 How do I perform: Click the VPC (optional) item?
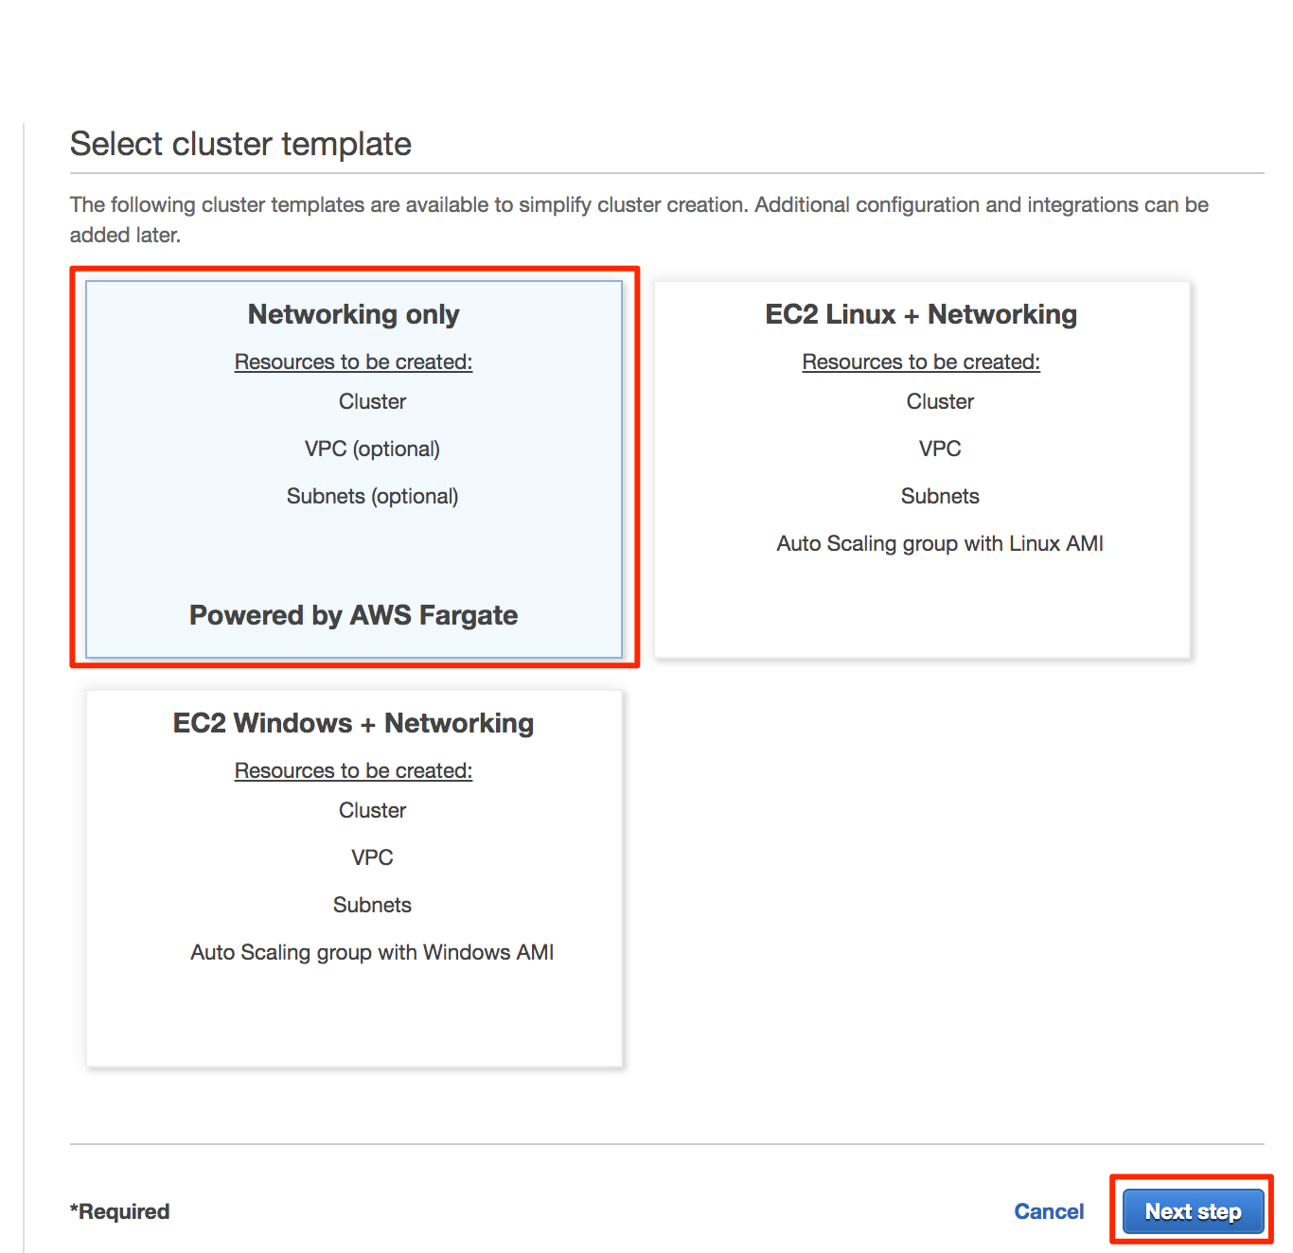click(x=372, y=449)
